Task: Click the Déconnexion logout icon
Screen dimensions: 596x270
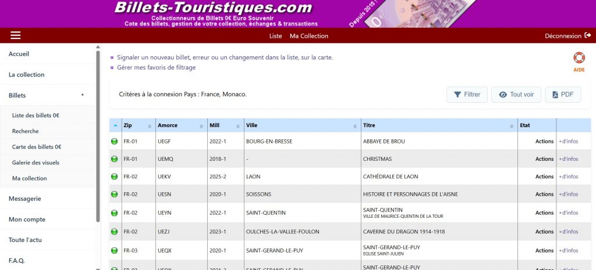Action: (587, 35)
